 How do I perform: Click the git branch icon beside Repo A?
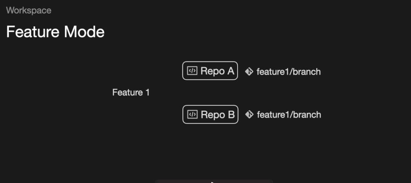pyautogui.click(x=249, y=72)
